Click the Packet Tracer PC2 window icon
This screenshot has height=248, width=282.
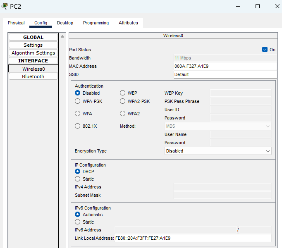click(5, 6)
